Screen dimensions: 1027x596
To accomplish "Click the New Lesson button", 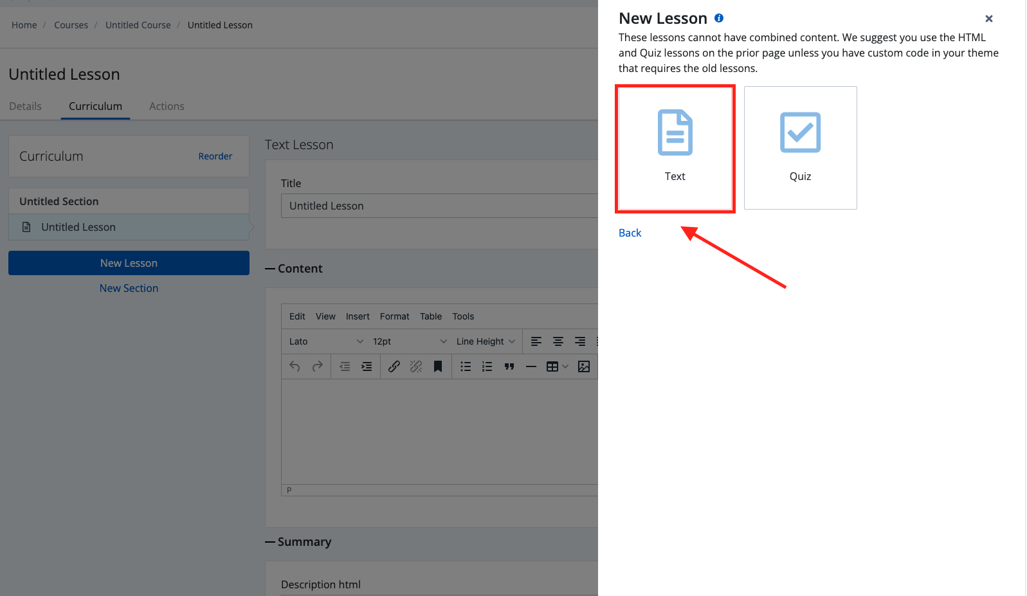I will tap(129, 263).
